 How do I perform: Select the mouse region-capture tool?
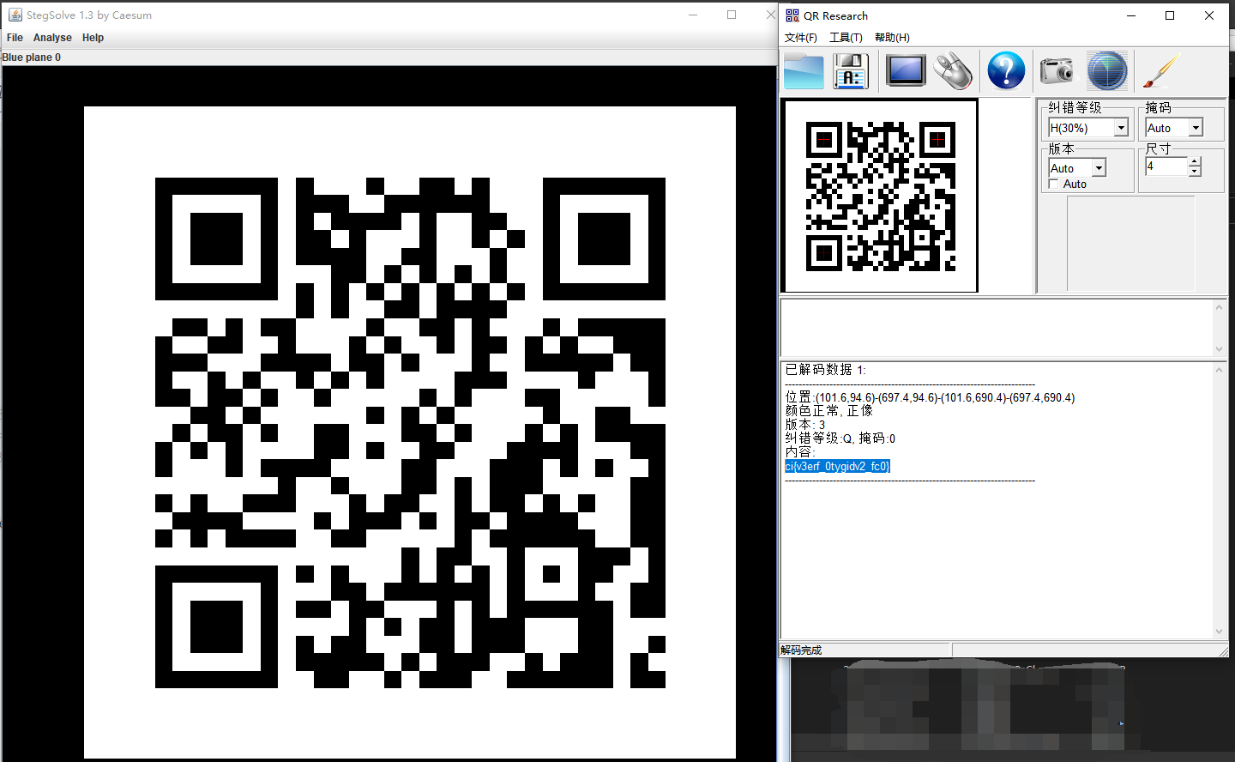(954, 70)
